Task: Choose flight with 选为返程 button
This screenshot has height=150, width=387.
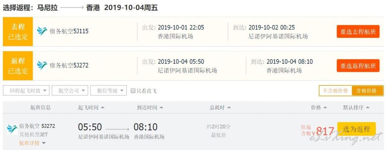Action: (356, 129)
